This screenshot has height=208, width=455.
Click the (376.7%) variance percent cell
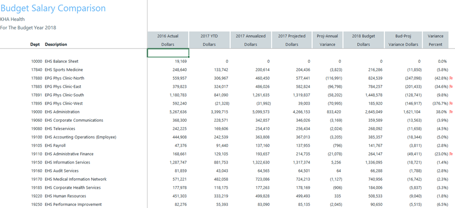pyautogui.click(x=439, y=103)
